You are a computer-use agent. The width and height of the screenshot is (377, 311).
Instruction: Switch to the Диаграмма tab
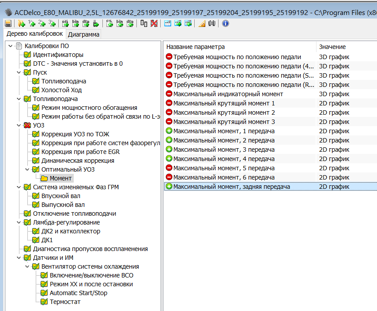83,34
